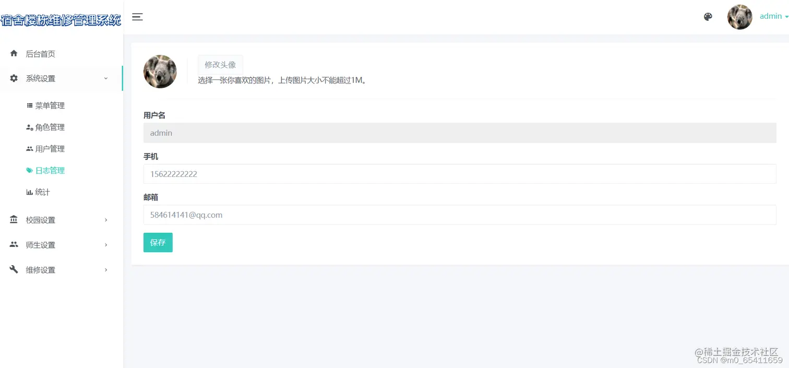This screenshot has height=368, width=789.
Task: Click the 邮箱 field label
Action: (151, 197)
